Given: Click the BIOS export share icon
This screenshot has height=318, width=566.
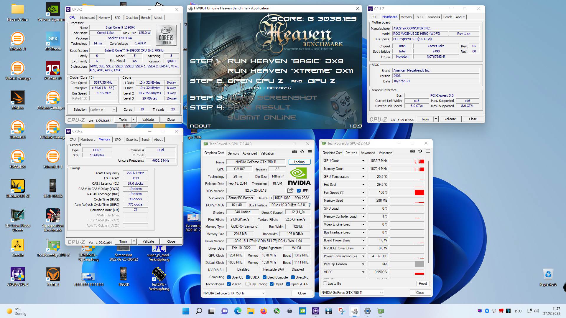Looking at the screenshot, I should pyautogui.click(x=290, y=191).
